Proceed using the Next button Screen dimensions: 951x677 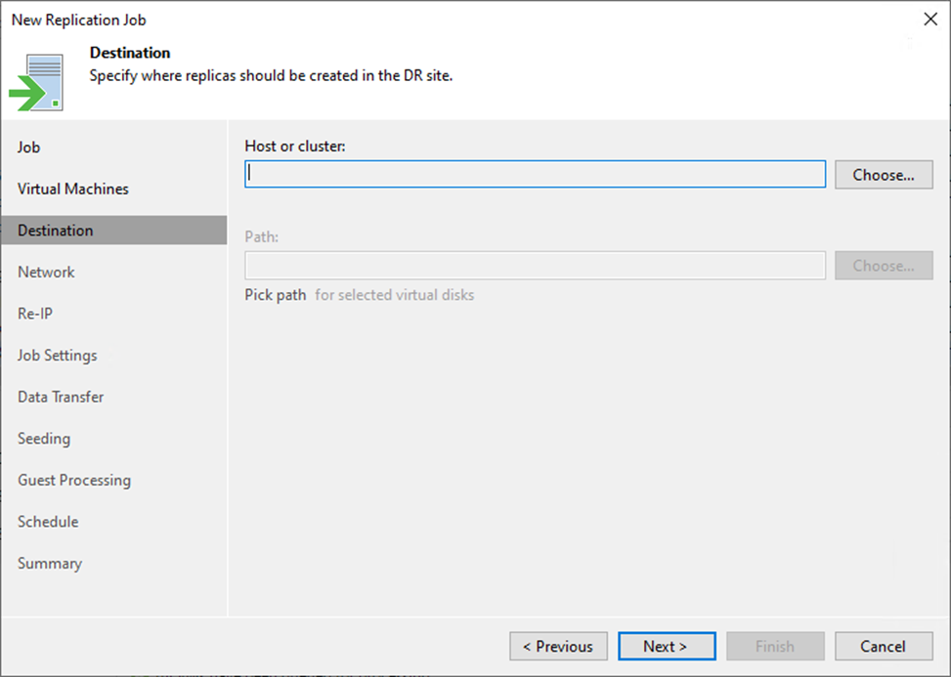(666, 646)
